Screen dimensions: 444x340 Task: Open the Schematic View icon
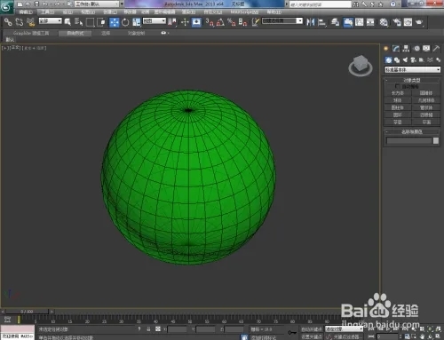[x=370, y=22]
